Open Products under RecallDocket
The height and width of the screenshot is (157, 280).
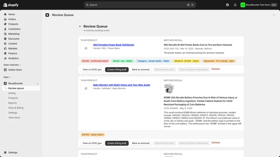(x=13, y=98)
